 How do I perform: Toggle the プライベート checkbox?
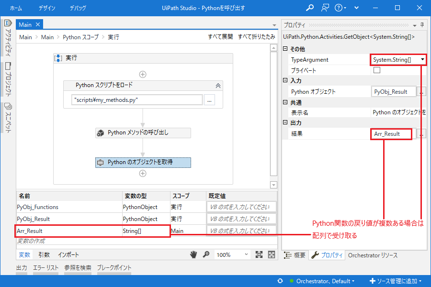tap(377, 70)
